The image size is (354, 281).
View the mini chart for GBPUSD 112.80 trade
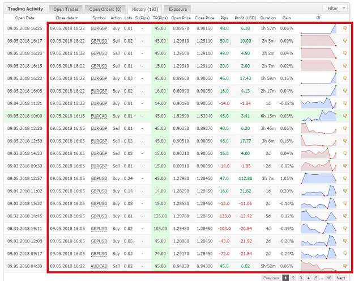(319, 178)
